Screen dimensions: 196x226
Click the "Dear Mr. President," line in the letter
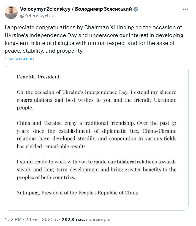pyautogui.click(x=39, y=77)
